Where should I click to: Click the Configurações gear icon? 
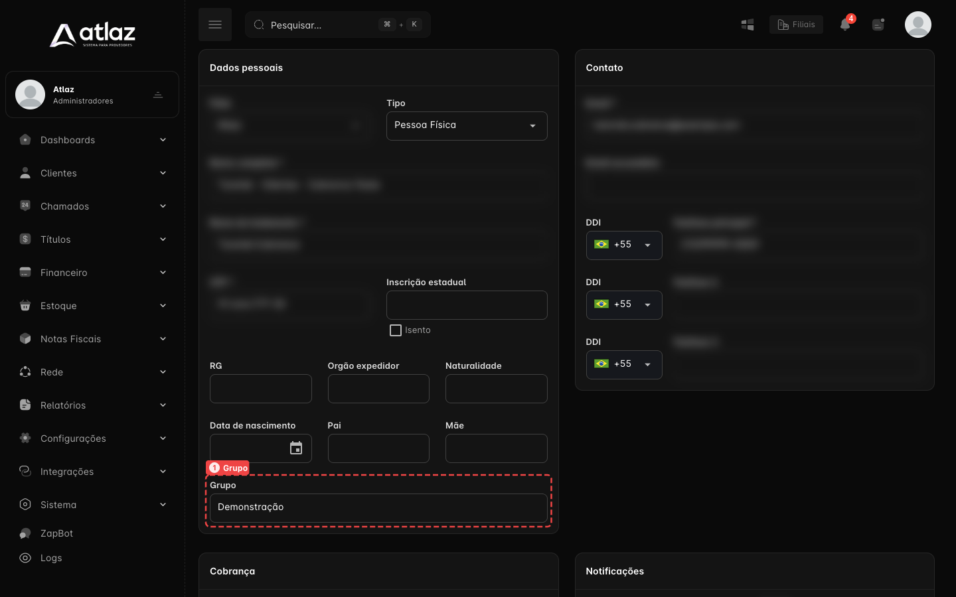[x=25, y=438]
